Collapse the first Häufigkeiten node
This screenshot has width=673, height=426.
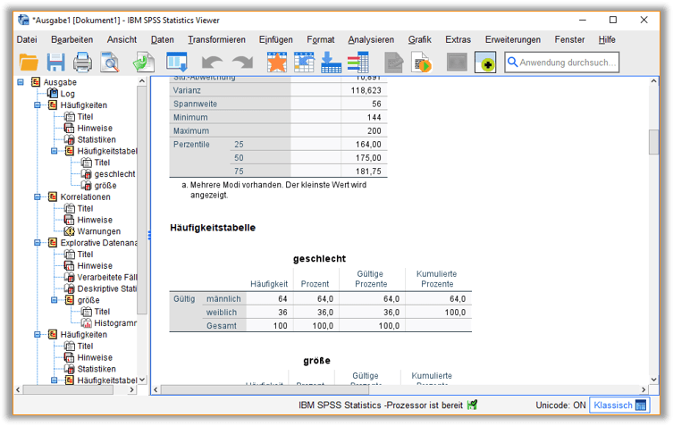[x=38, y=105]
